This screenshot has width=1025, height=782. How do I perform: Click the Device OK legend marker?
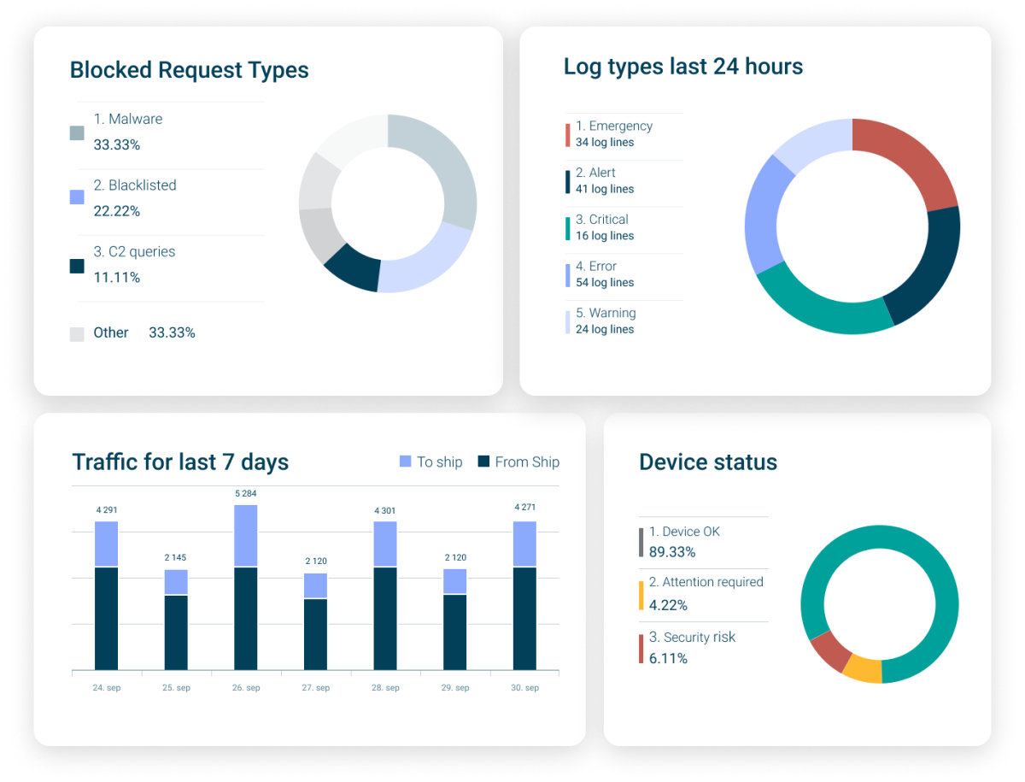[x=640, y=542]
